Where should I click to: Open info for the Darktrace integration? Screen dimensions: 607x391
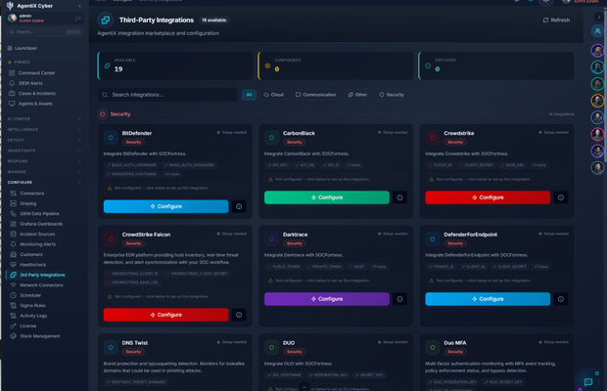pyautogui.click(x=399, y=299)
